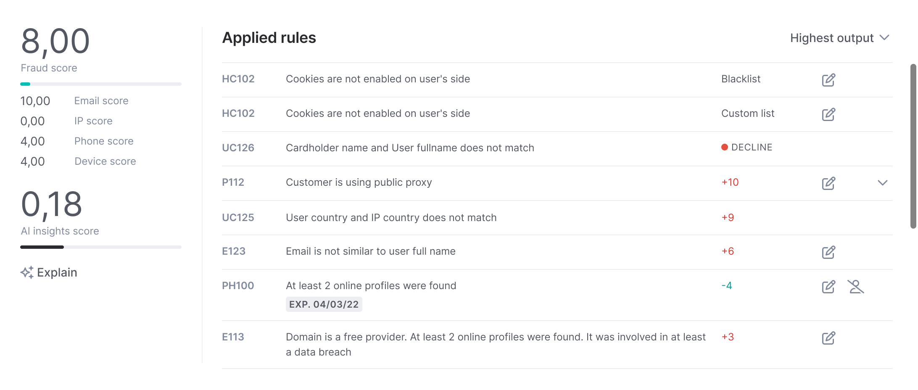Edit the HC102 Custom list rule
Viewport: 918px width, 390px height.
pyautogui.click(x=828, y=114)
